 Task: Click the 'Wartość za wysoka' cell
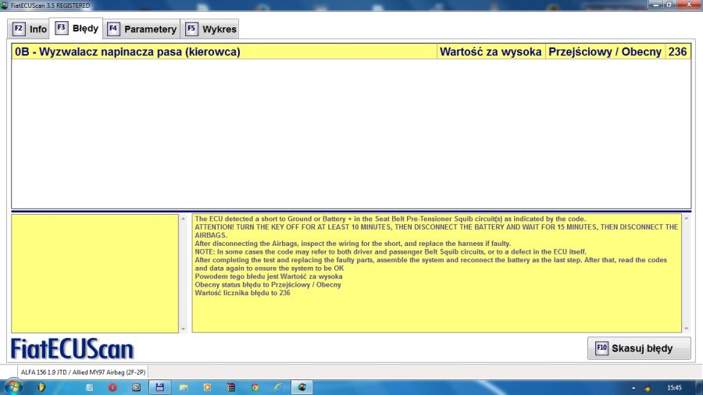tap(491, 52)
